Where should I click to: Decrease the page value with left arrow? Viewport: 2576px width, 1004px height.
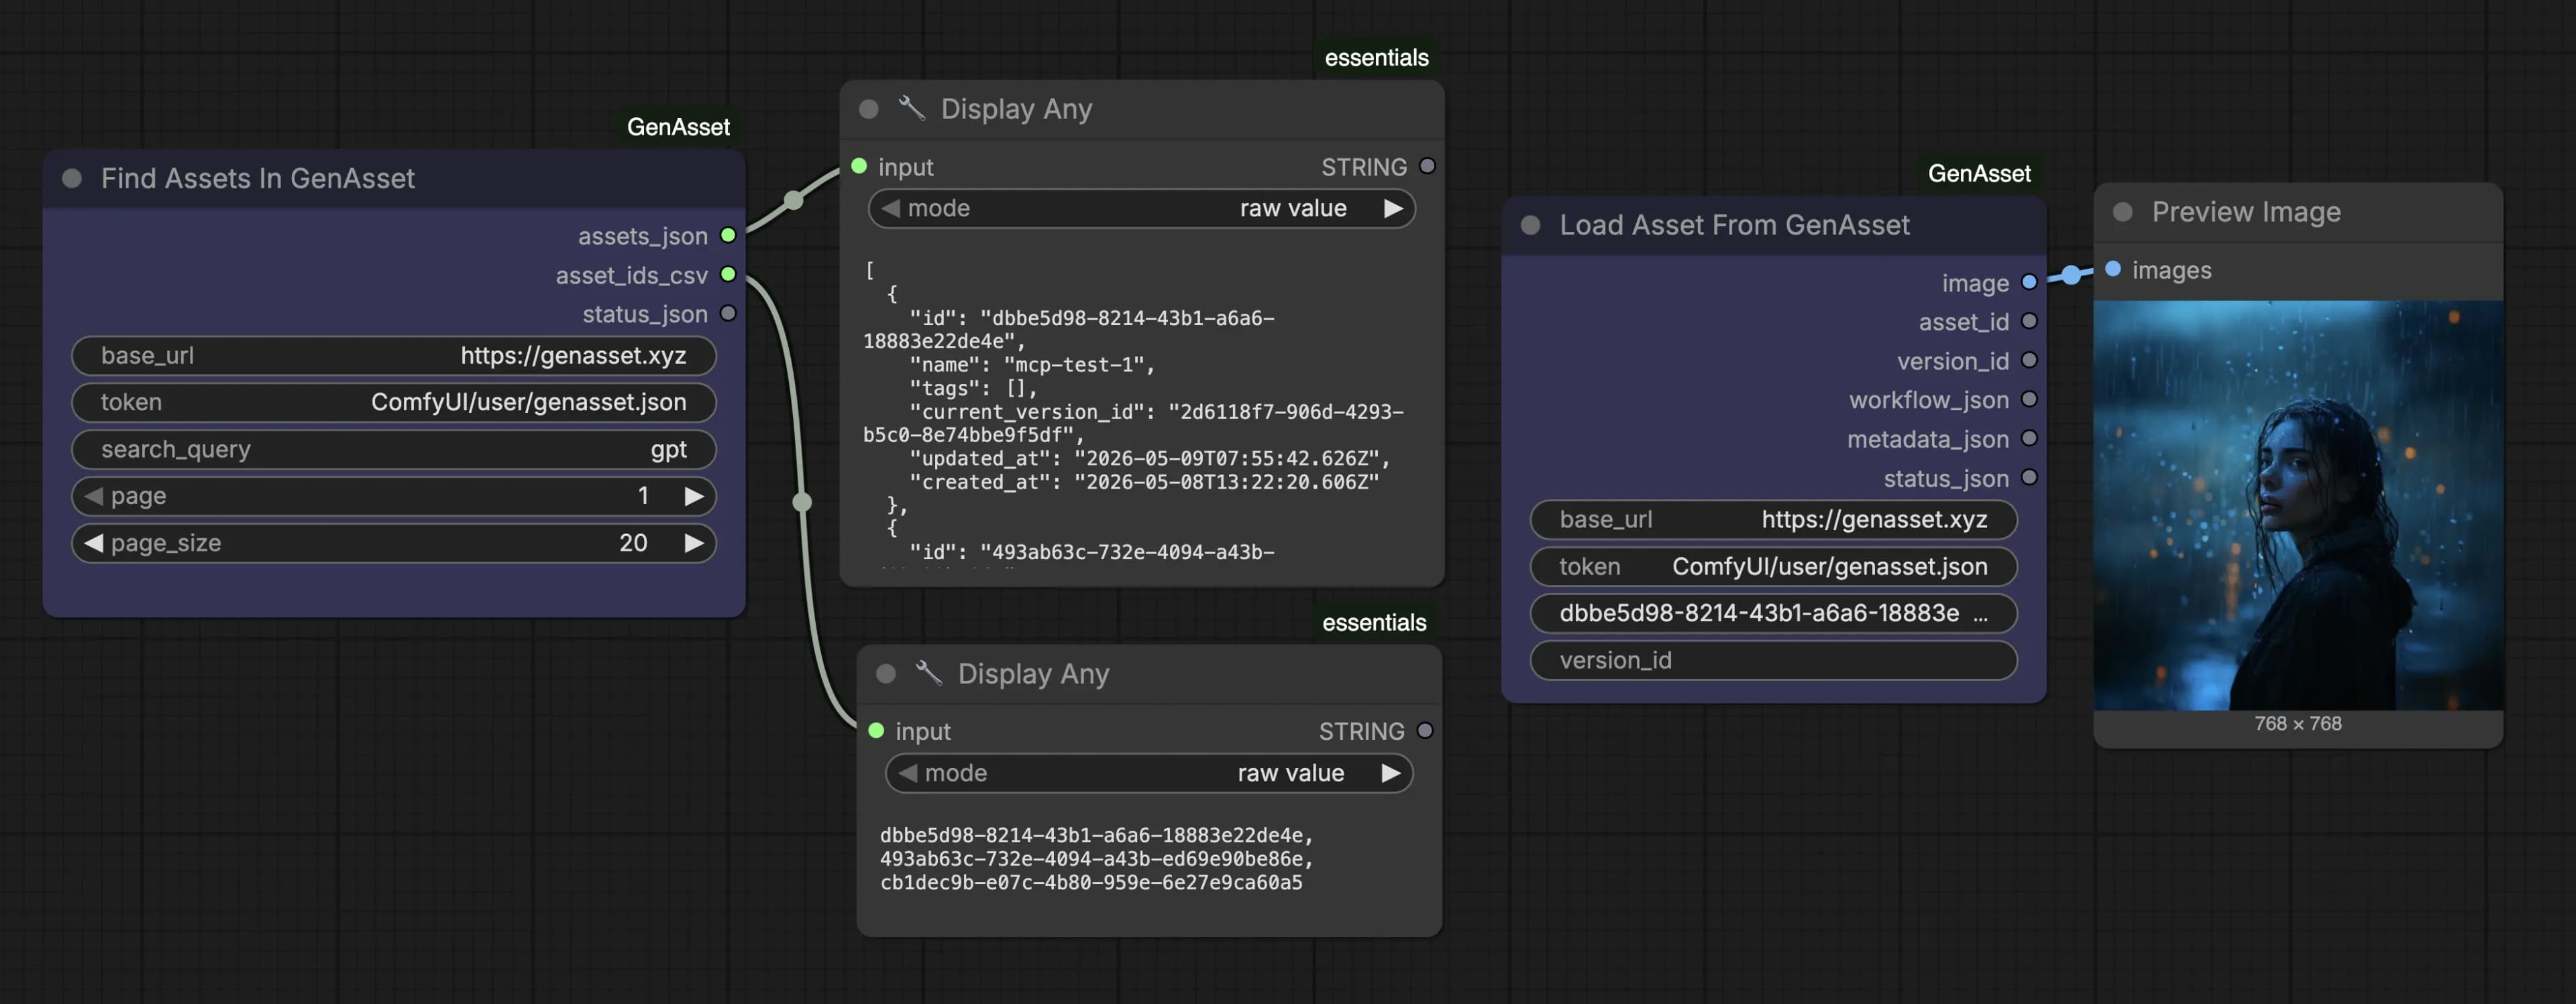click(94, 497)
